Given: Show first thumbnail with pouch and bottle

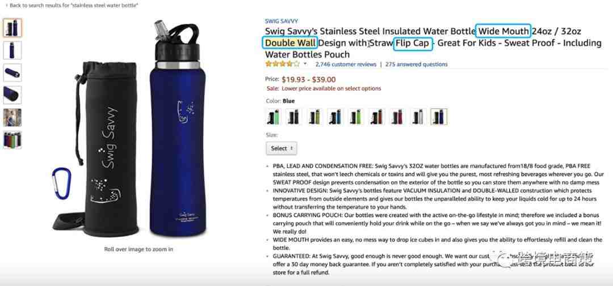Looking at the screenshot, I should pos(12,28).
